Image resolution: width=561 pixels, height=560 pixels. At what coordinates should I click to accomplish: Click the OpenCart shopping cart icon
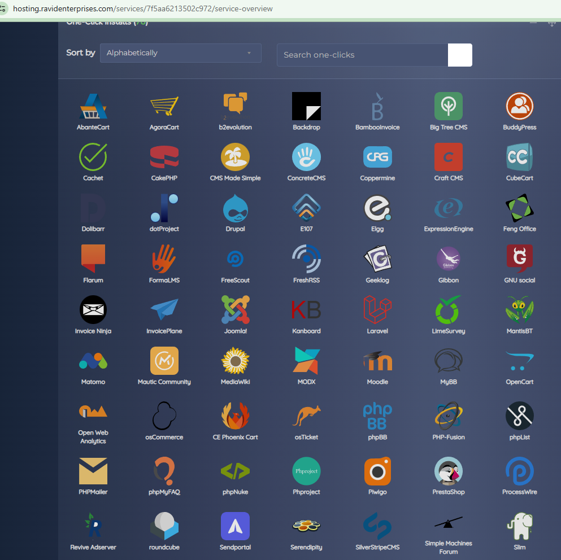519,361
